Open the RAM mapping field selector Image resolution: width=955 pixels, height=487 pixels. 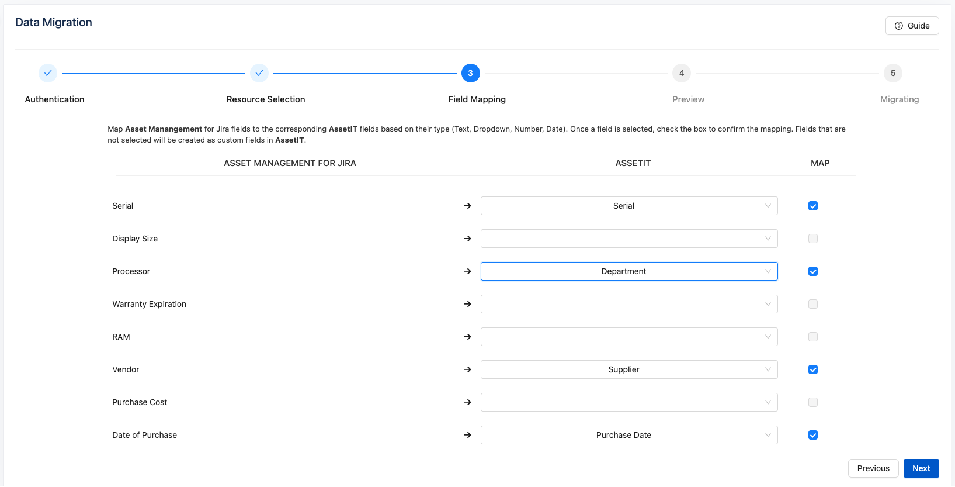[x=628, y=337]
